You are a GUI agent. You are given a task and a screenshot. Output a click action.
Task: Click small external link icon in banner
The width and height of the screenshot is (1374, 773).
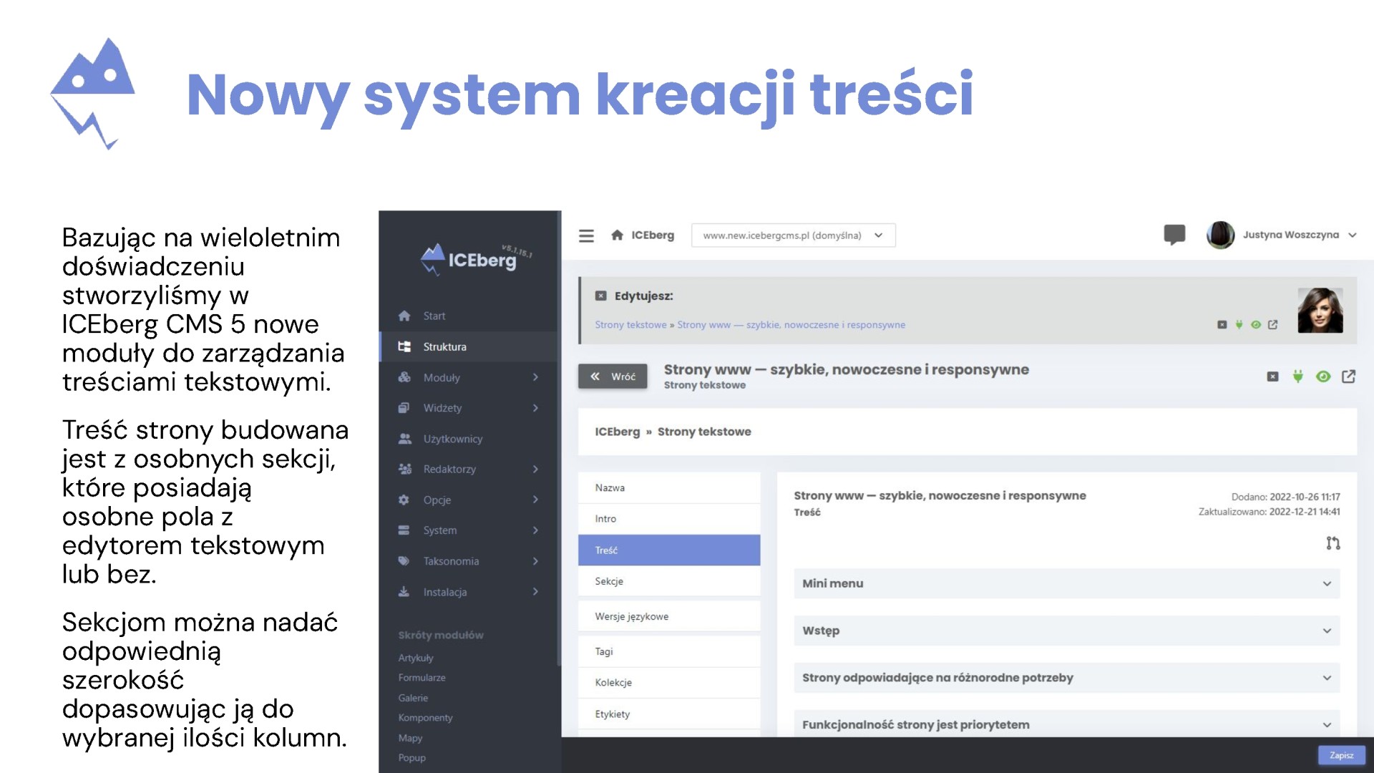1273,325
